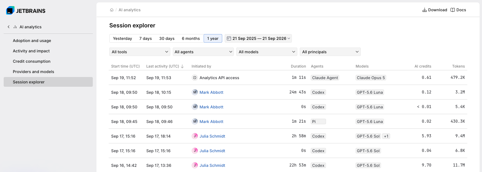Click the 9.70 AI credits value
The width and height of the screenshot is (482, 172).
coord(426,165)
